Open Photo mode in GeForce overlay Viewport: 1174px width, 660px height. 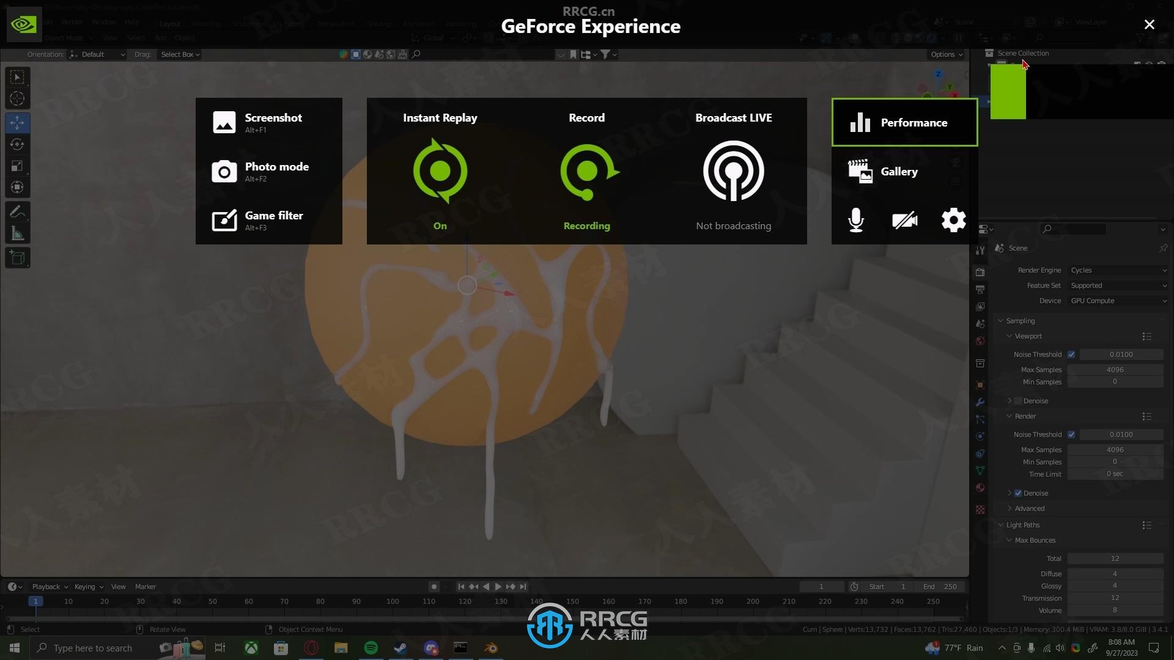point(269,171)
